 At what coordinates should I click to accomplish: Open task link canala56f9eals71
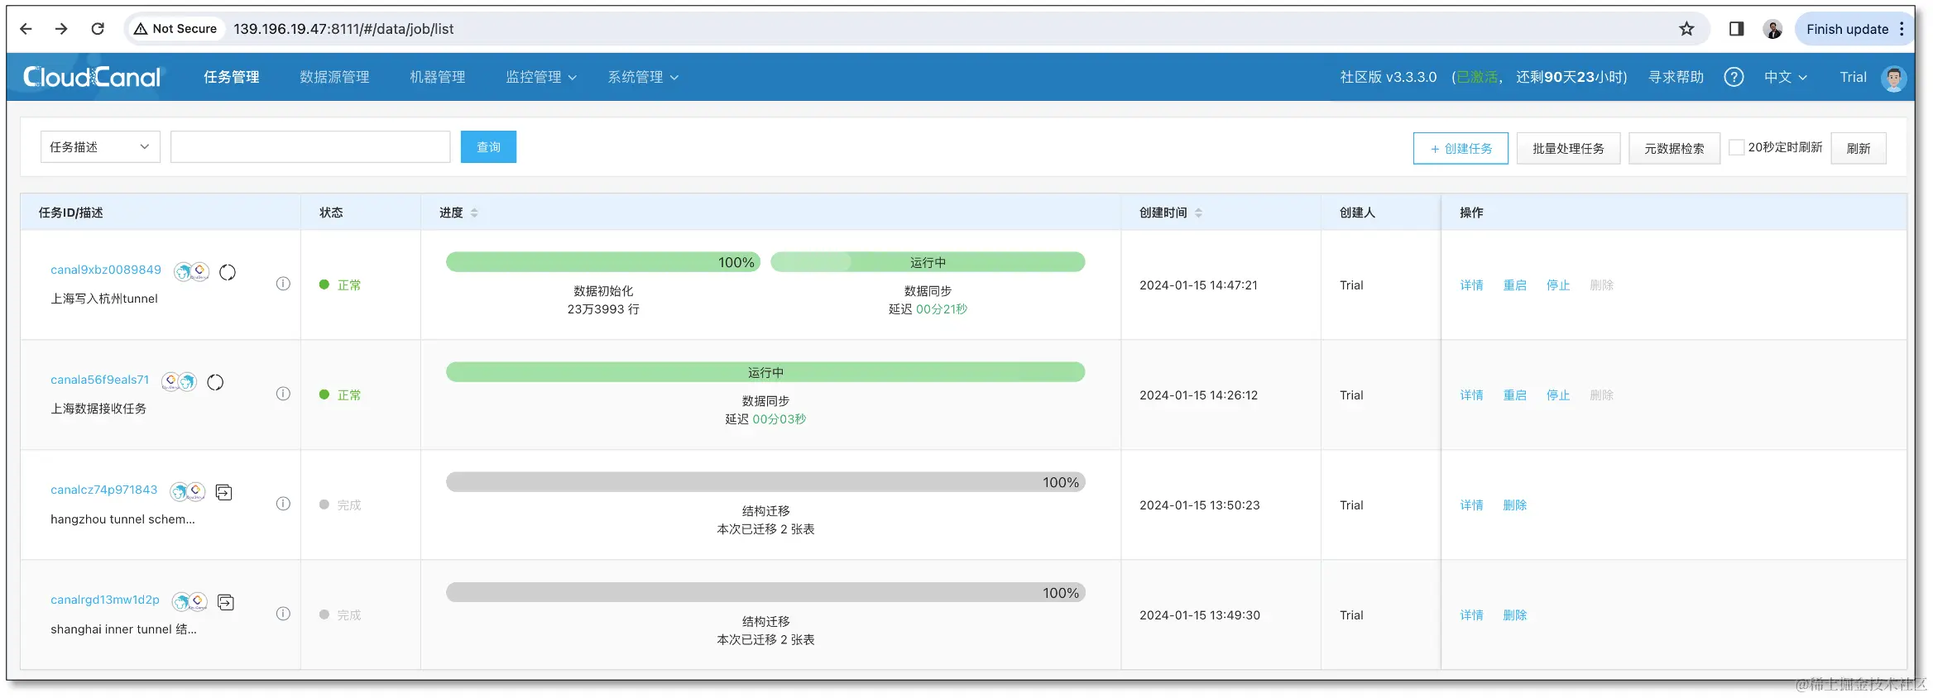100,380
